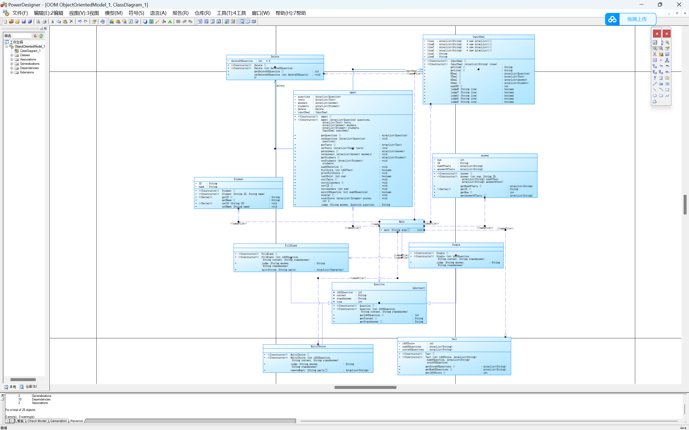Viewport: 689px width, 430px height.
Task: Choose the Package folder tool in palette
Action: coord(661,54)
